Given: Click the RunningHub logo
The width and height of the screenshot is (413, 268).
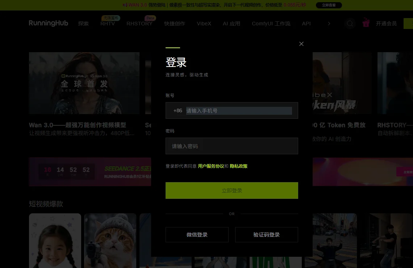Looking at the screenshot, I should (49, 24).
